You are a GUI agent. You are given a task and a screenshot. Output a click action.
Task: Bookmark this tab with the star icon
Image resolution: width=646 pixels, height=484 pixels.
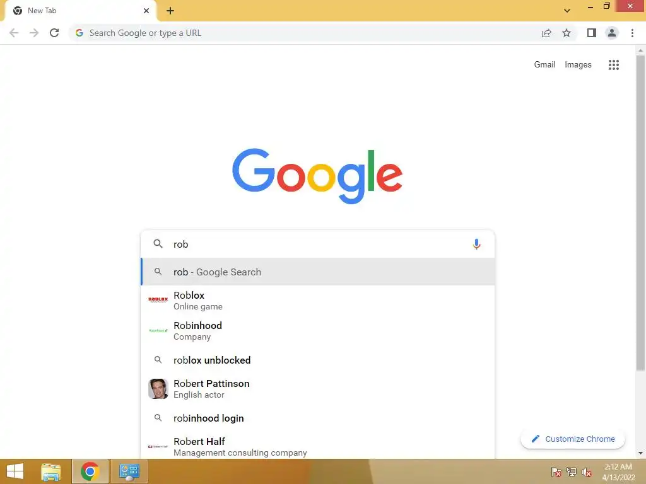(x=567, y=33)
